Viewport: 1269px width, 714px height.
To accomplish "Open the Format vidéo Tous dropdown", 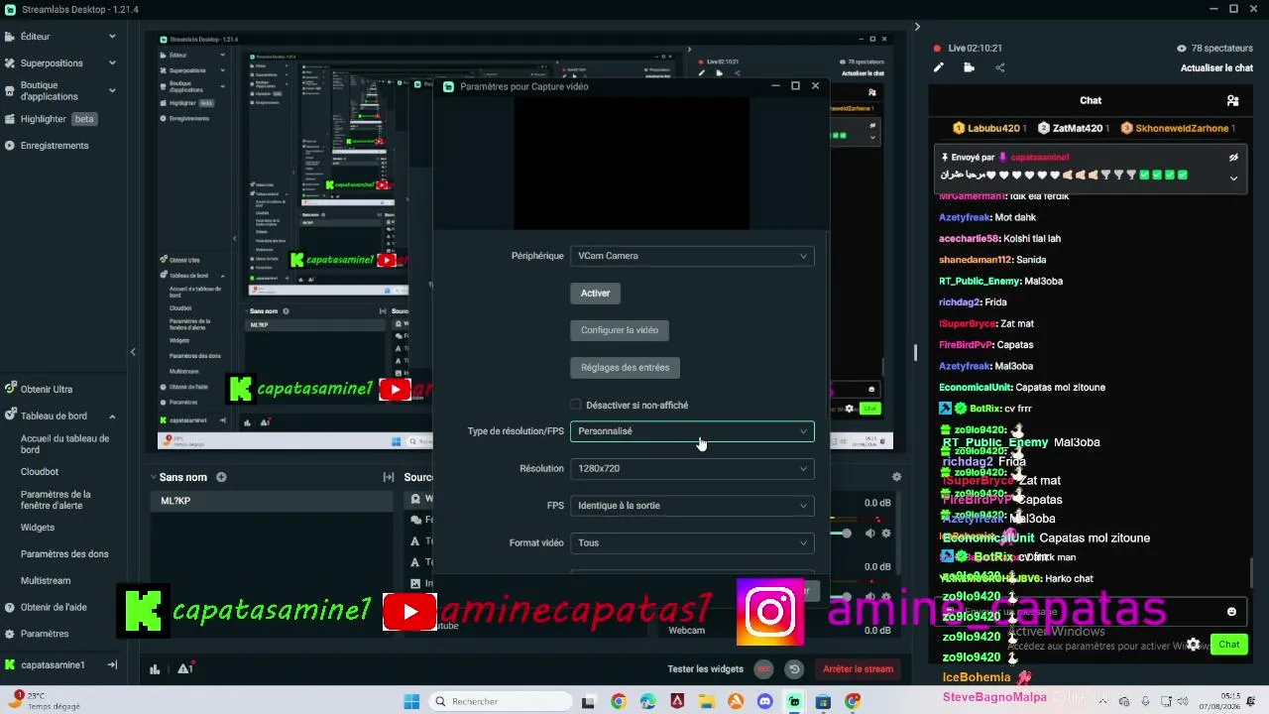I will 692,542.
